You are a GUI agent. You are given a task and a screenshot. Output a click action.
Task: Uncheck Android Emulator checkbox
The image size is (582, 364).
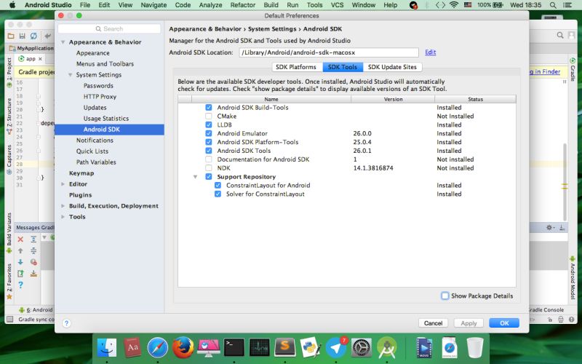click(x=209, y=133)
